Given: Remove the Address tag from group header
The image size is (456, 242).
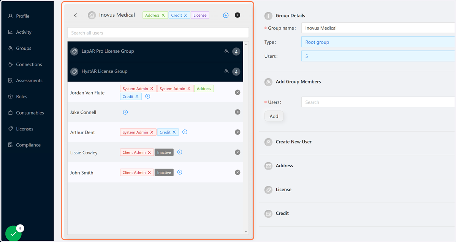Looking at the screenshot, I should (163, 15).
